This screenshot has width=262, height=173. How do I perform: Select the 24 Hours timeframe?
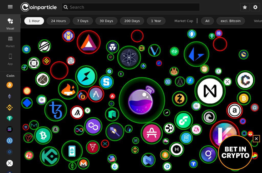point(58,21)
